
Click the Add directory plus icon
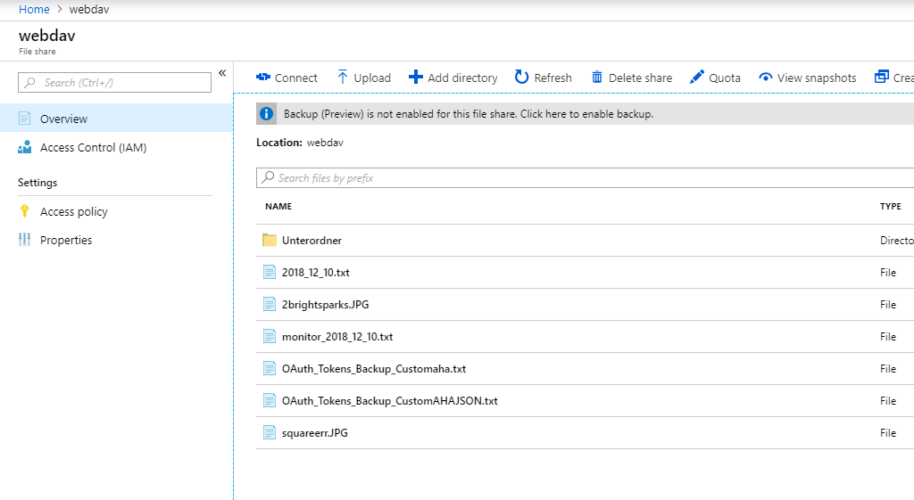[x=416, y=78]
